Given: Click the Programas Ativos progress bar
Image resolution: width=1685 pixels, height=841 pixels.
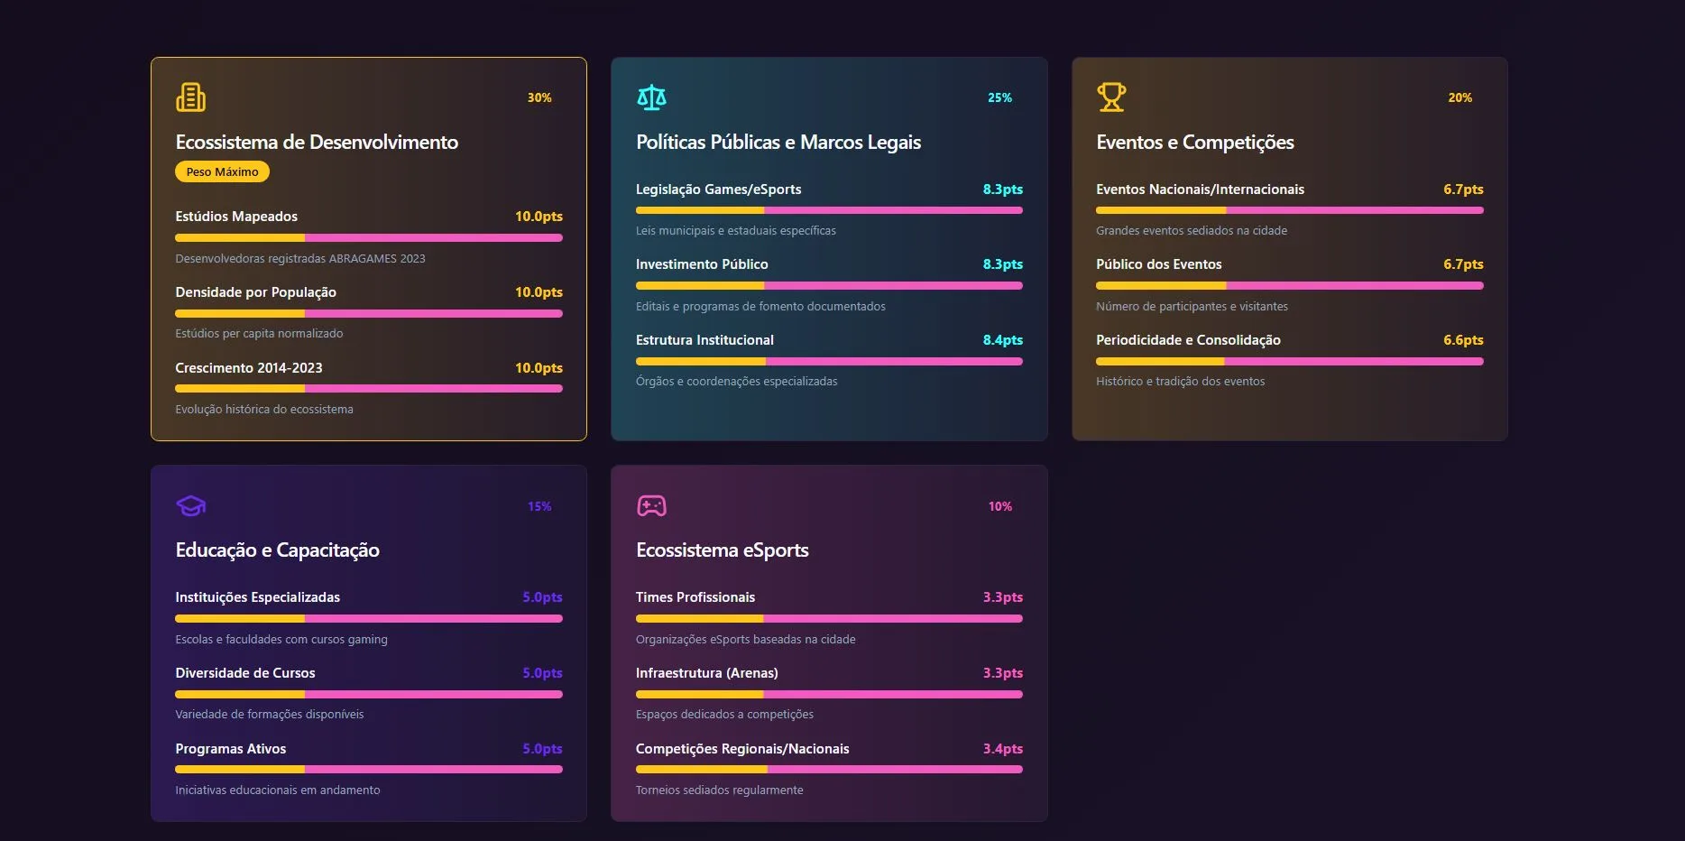Looking at the screenshot, I should coord(368,770).
